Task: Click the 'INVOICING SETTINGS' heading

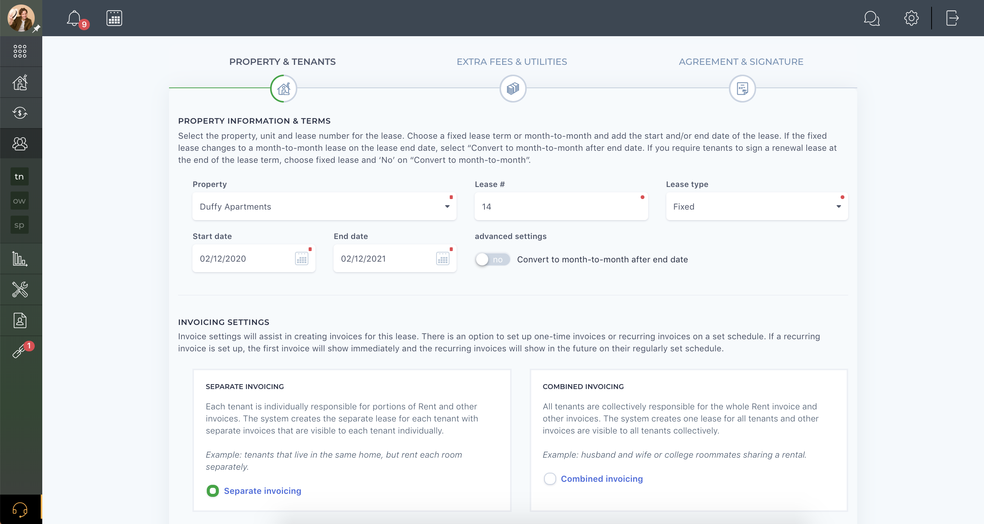Action: tap(223, 322)
